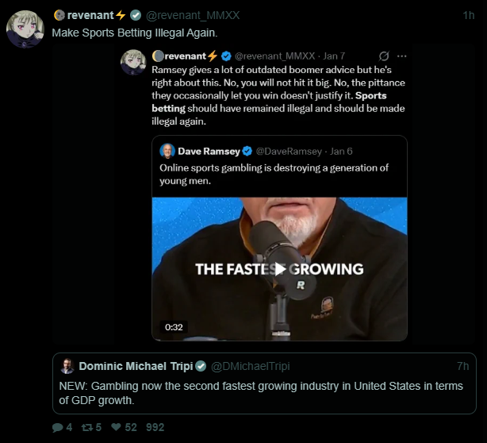This screenshot has height=443, width=487.
Task: Play the Dave Ramsey video
Action: click(x=279, y=268)
